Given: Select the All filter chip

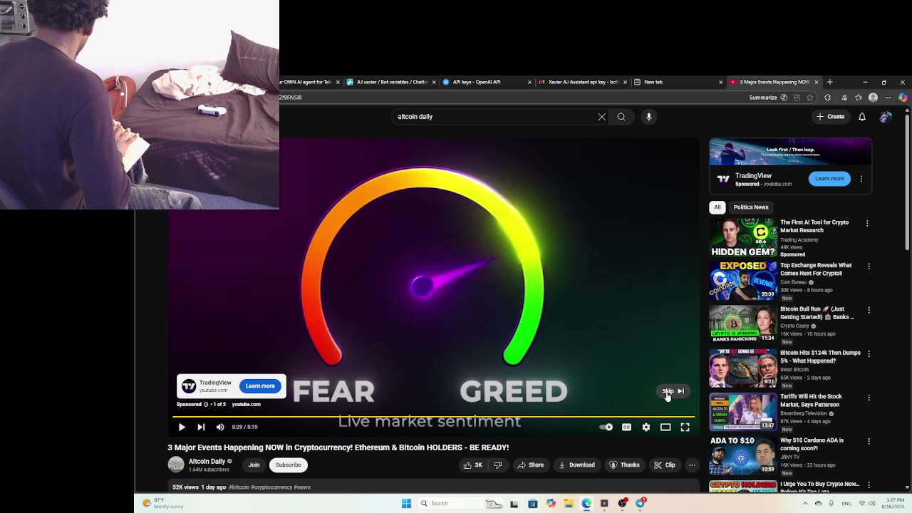Looking at the screenshot, I should click(717, 207).
